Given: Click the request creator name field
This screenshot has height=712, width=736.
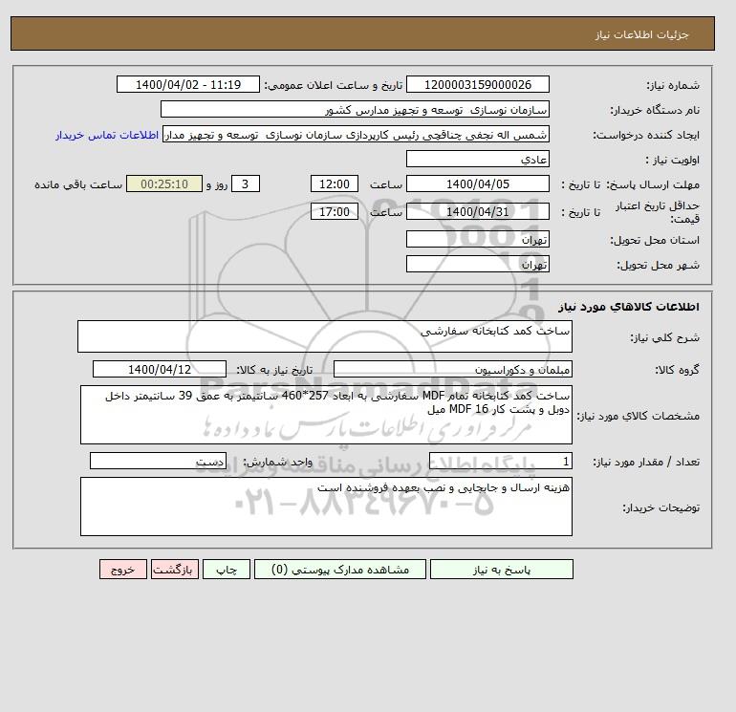Looking at the screenshot, I should pyautogui.click(x=356, y=134).
